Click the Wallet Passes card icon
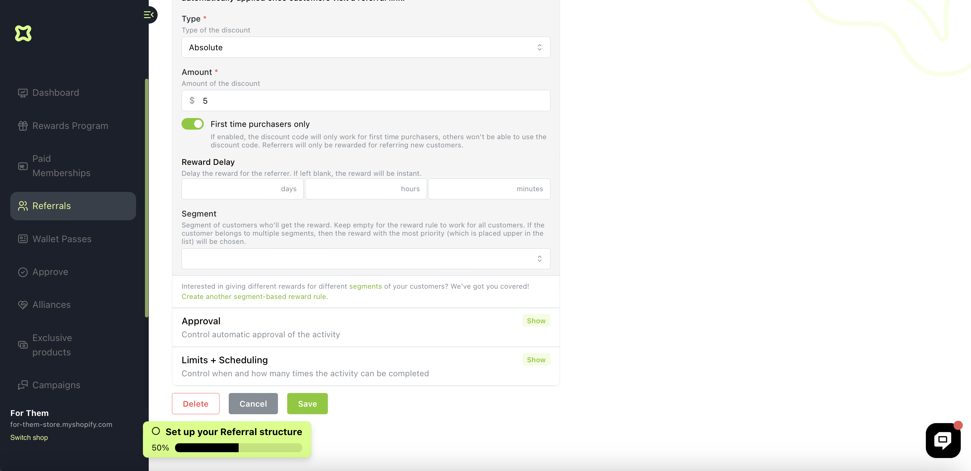Viewport: 971px width, 471px height. point(23,239)
